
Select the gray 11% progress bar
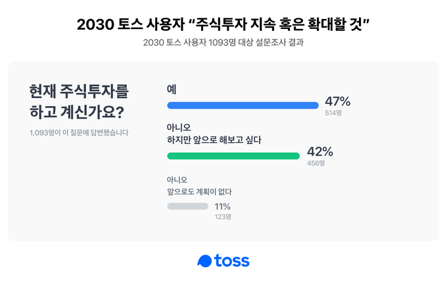187,206
